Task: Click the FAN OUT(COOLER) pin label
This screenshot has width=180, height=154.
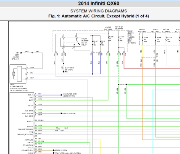Action: coord(25,129)
